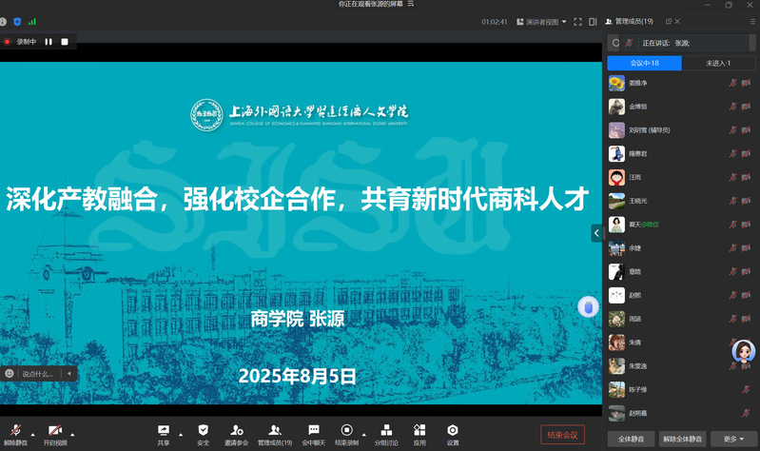
Task: Select participant 隋惠君 in list
Action: click(682, 154)
